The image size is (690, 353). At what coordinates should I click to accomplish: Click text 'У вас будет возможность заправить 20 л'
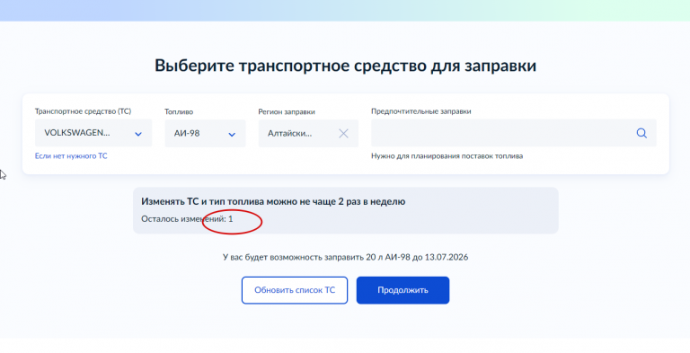click(303, 257)
